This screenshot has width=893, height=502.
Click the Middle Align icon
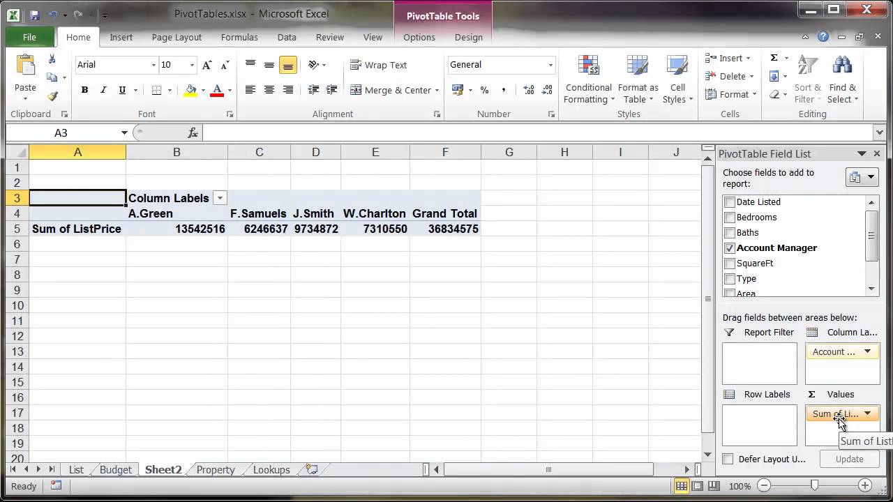pos(269,65)
